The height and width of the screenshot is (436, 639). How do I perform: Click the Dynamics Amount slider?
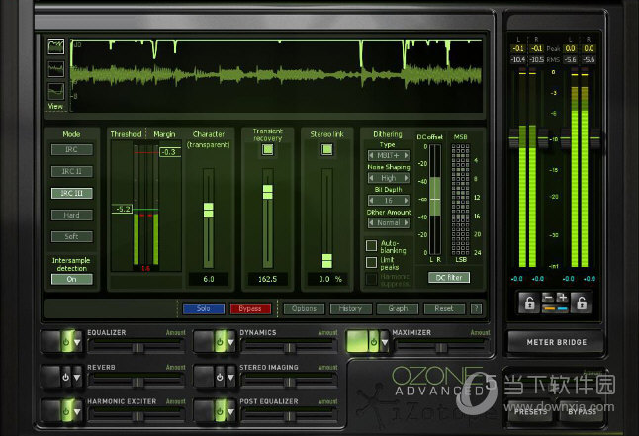(x=290, y=347)
